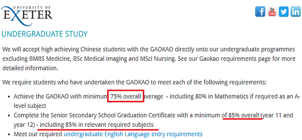Click the University of Exeter logo

coord(27,16)
